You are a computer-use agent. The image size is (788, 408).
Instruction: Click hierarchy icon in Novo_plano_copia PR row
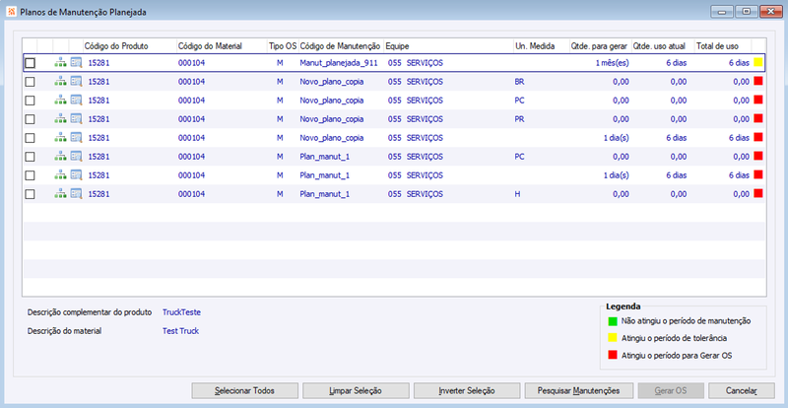coord(60,119)
